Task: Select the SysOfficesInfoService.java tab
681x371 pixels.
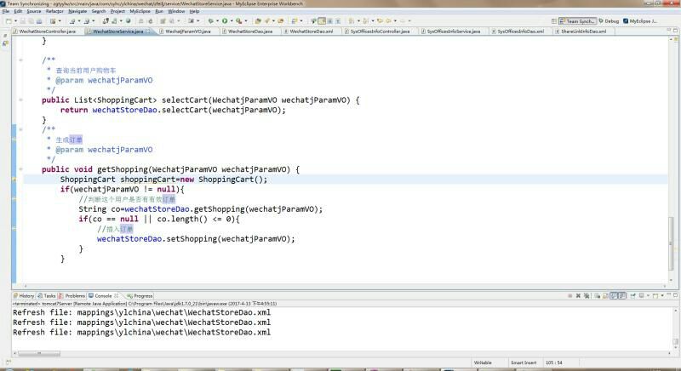Action: click(453, 31)
